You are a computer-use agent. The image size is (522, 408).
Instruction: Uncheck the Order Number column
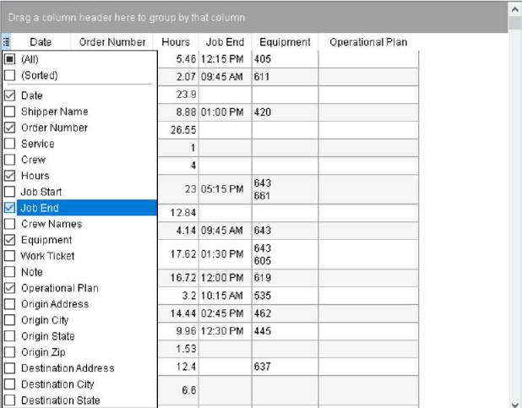pos(9,128)
